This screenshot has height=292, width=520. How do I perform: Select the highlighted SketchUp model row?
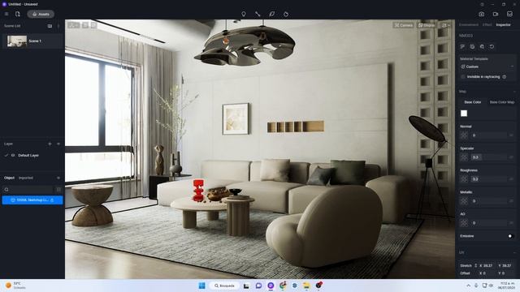(32, 200)
